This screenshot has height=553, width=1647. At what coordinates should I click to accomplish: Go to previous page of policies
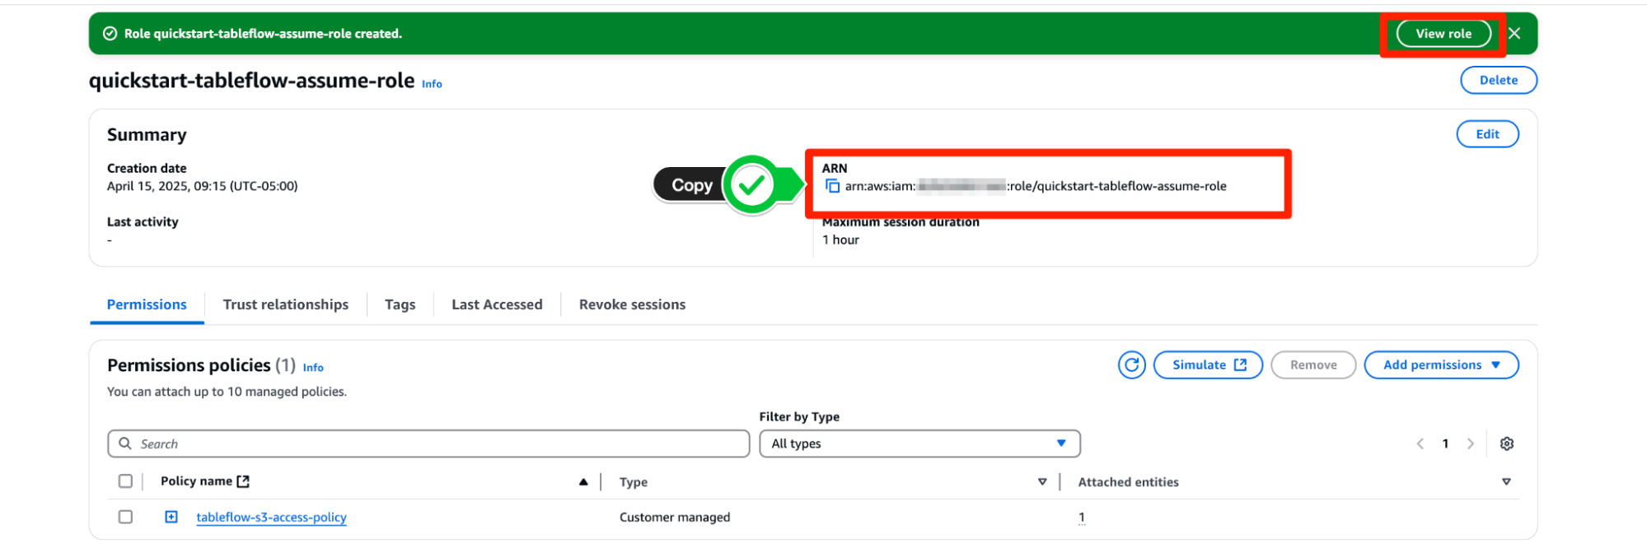[1420, 444]
